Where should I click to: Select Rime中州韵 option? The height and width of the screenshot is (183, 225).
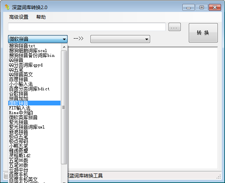34,113
